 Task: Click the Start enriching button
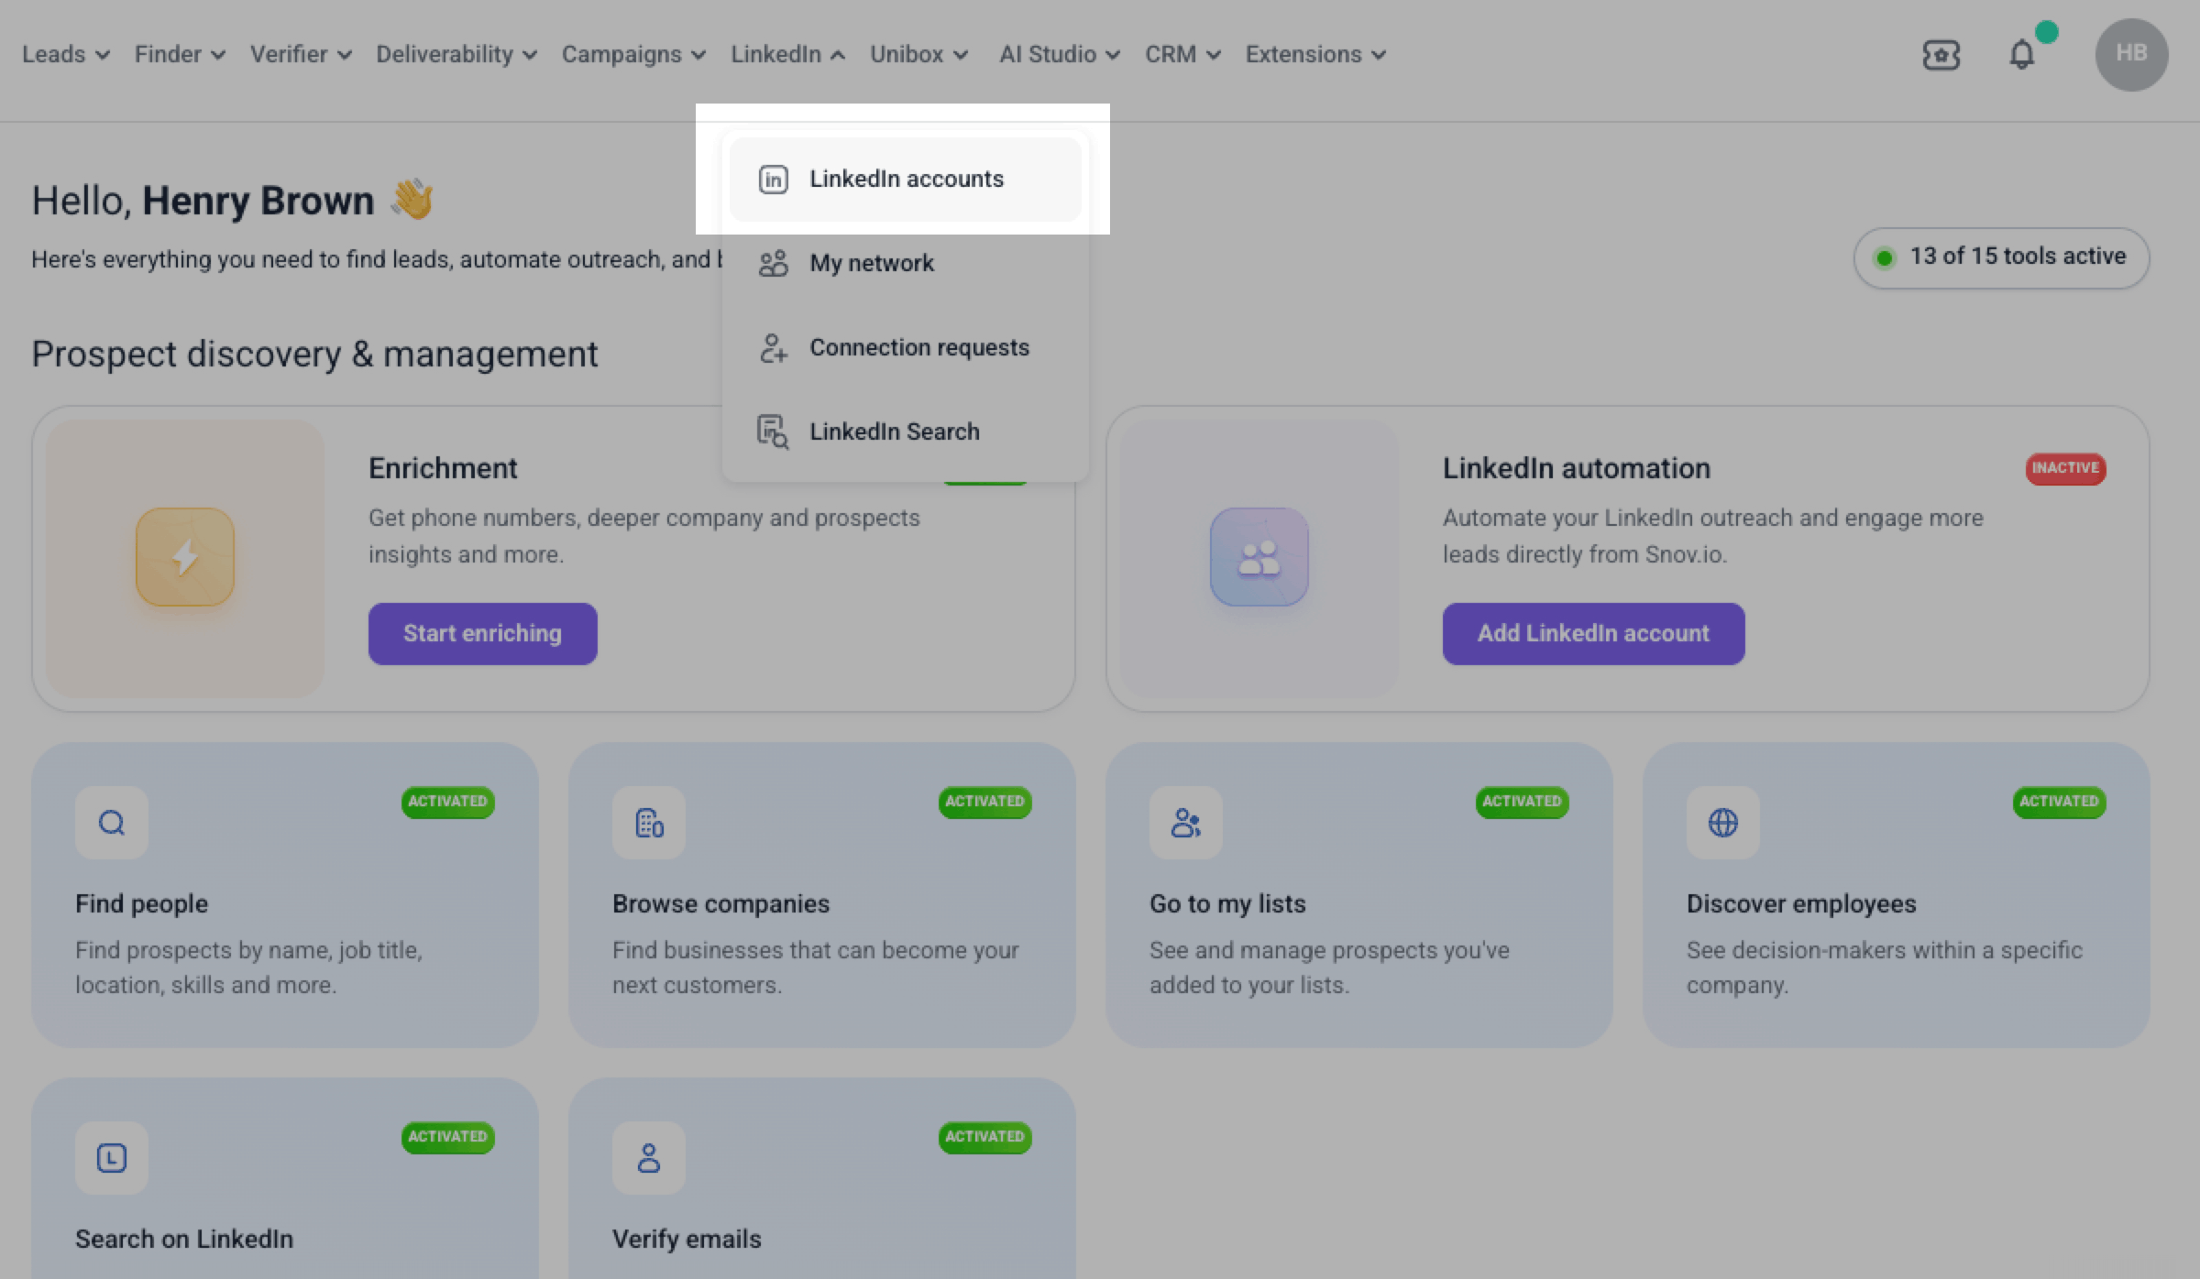point(483,634)
